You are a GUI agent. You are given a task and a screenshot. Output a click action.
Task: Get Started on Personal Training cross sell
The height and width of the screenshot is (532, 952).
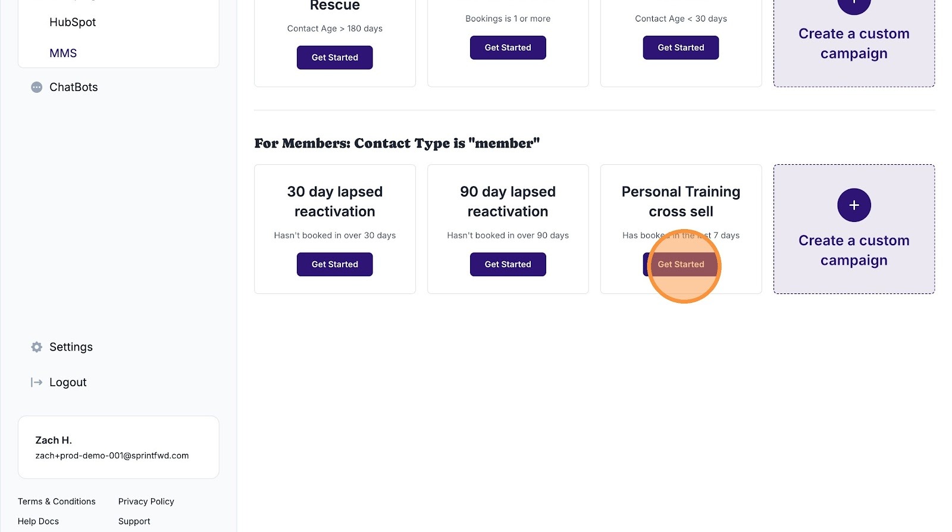tap(681, 264)
